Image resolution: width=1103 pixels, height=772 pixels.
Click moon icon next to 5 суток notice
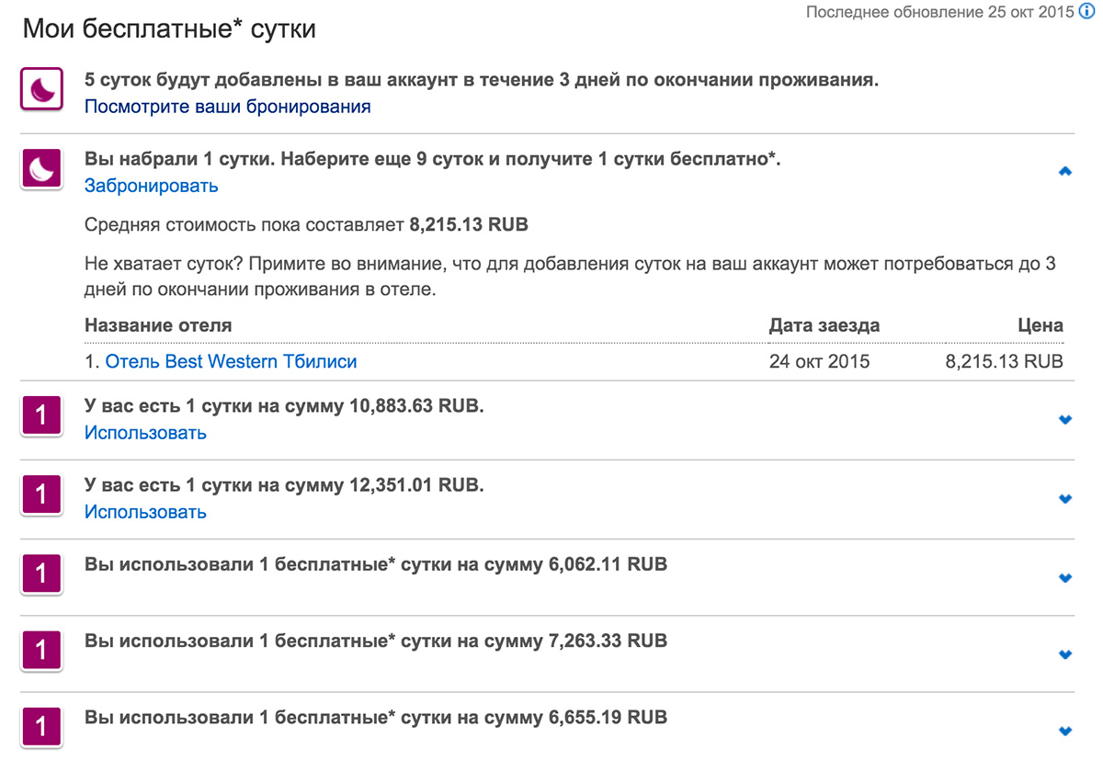click(x=41, y=89)
